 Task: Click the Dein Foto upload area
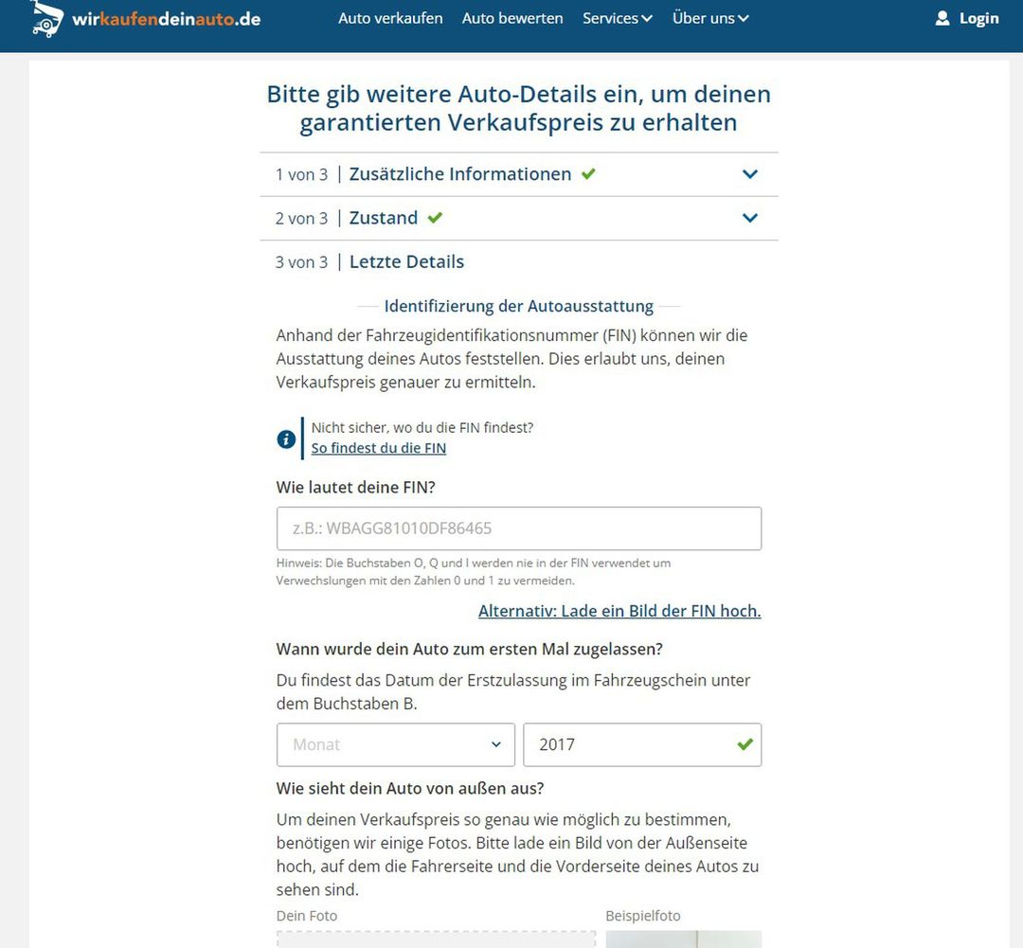[x=436, y=940]
